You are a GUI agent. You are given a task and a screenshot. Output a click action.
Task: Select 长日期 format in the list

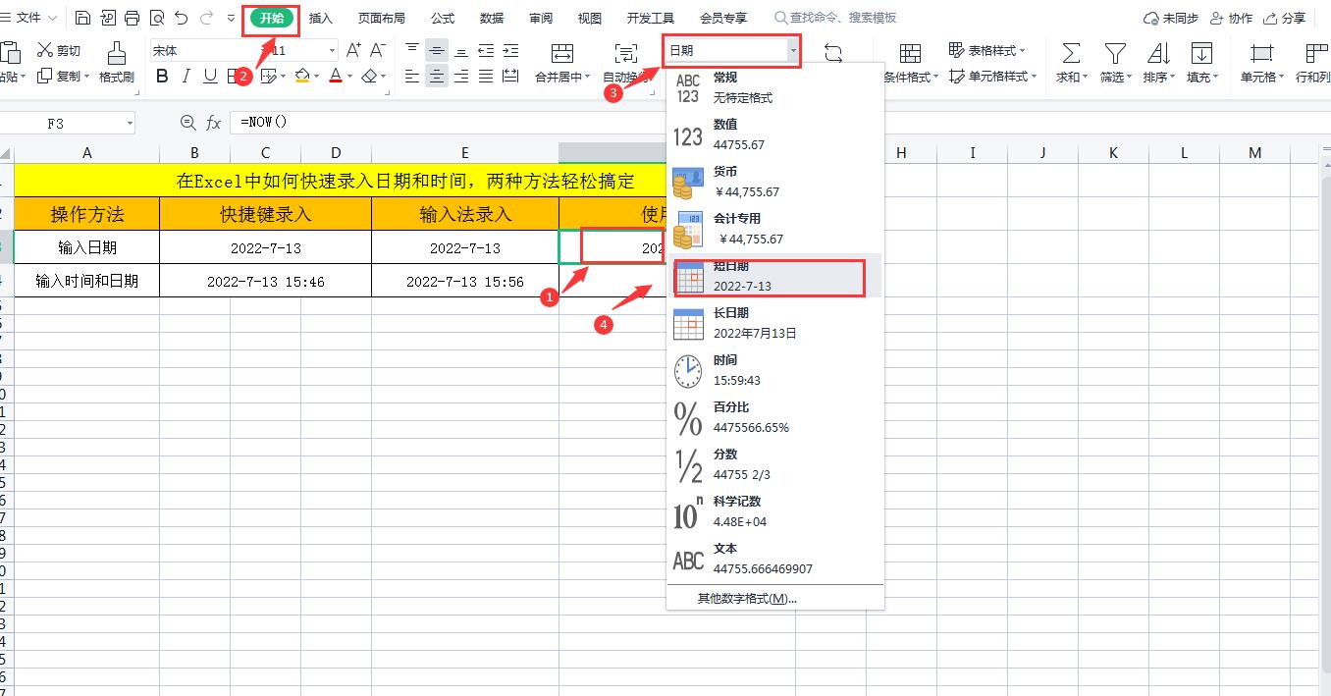[774, 324]
